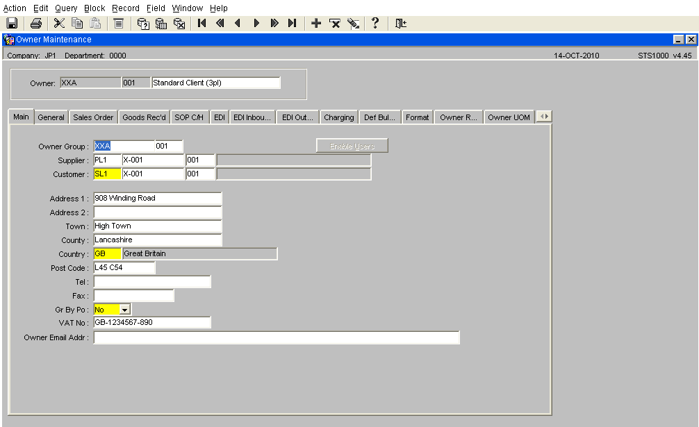This screenshot has width=699, height=427.
Task: Click the Cancel Query database icon
Action: 179,23
